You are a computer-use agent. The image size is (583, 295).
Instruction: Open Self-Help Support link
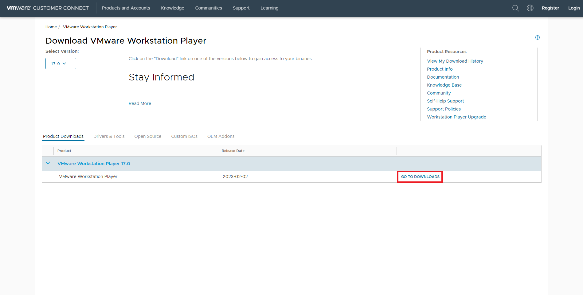pyautogui.click(x=445, y=101)
